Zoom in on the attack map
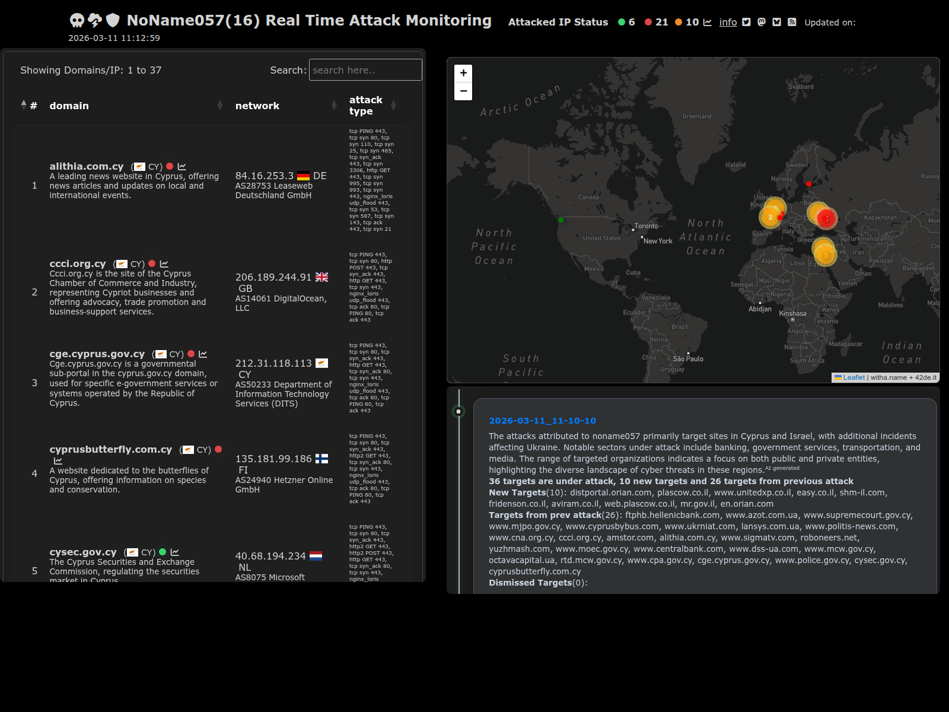 point(463,73)
